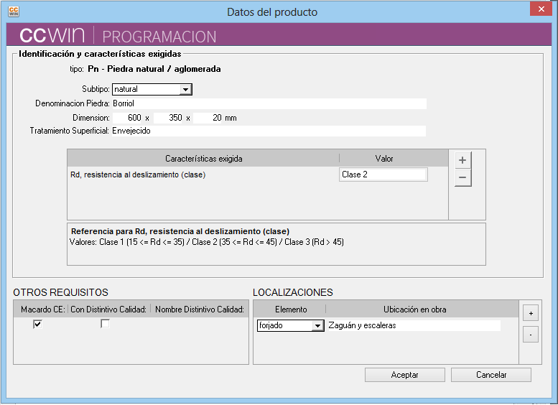This screenshot has width=558, height=405.
Task: Edit the Zaguán y escaleras location field
Action: tap(413, 326)
